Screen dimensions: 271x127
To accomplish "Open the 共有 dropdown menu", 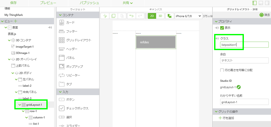I will click(x=128, y=3).
